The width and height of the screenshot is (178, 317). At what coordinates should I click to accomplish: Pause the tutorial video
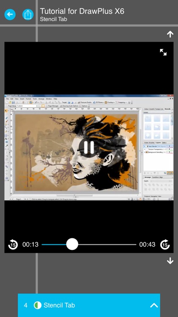coord(89,148)
